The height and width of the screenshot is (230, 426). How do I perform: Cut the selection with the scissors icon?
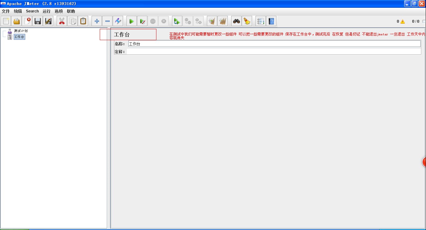(62, 21)
